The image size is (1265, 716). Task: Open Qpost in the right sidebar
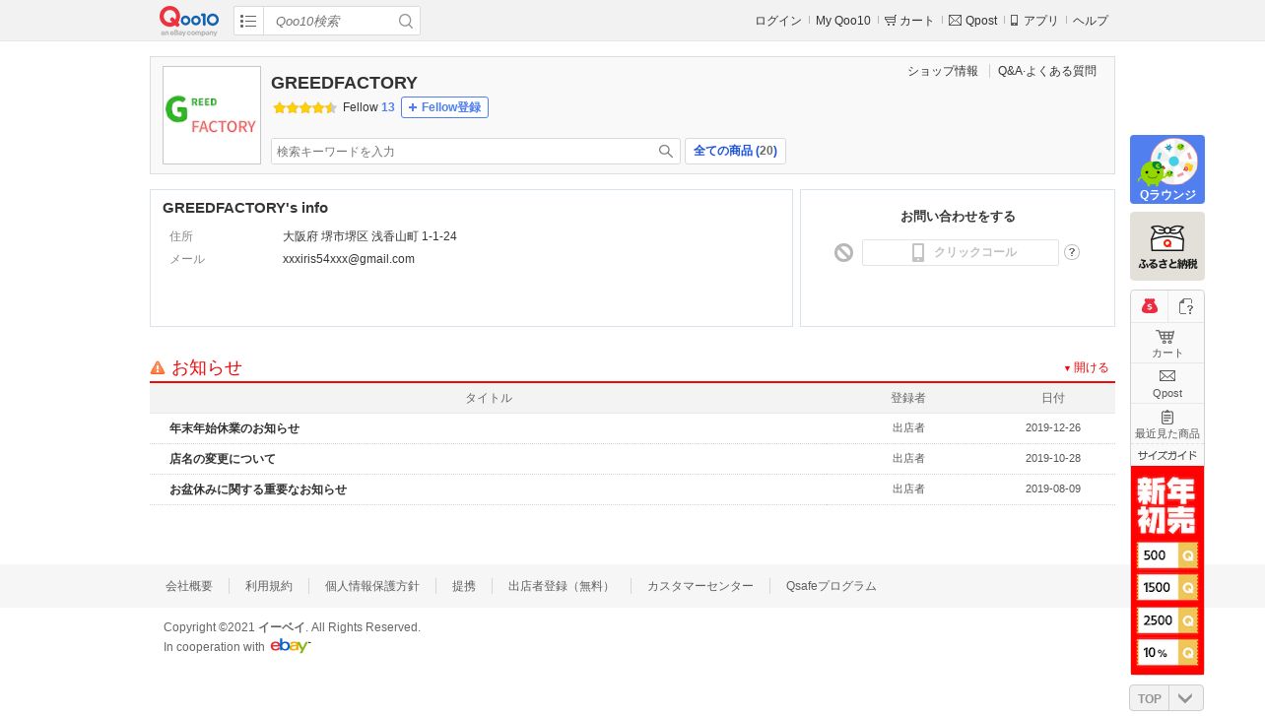coord(1167,383)
